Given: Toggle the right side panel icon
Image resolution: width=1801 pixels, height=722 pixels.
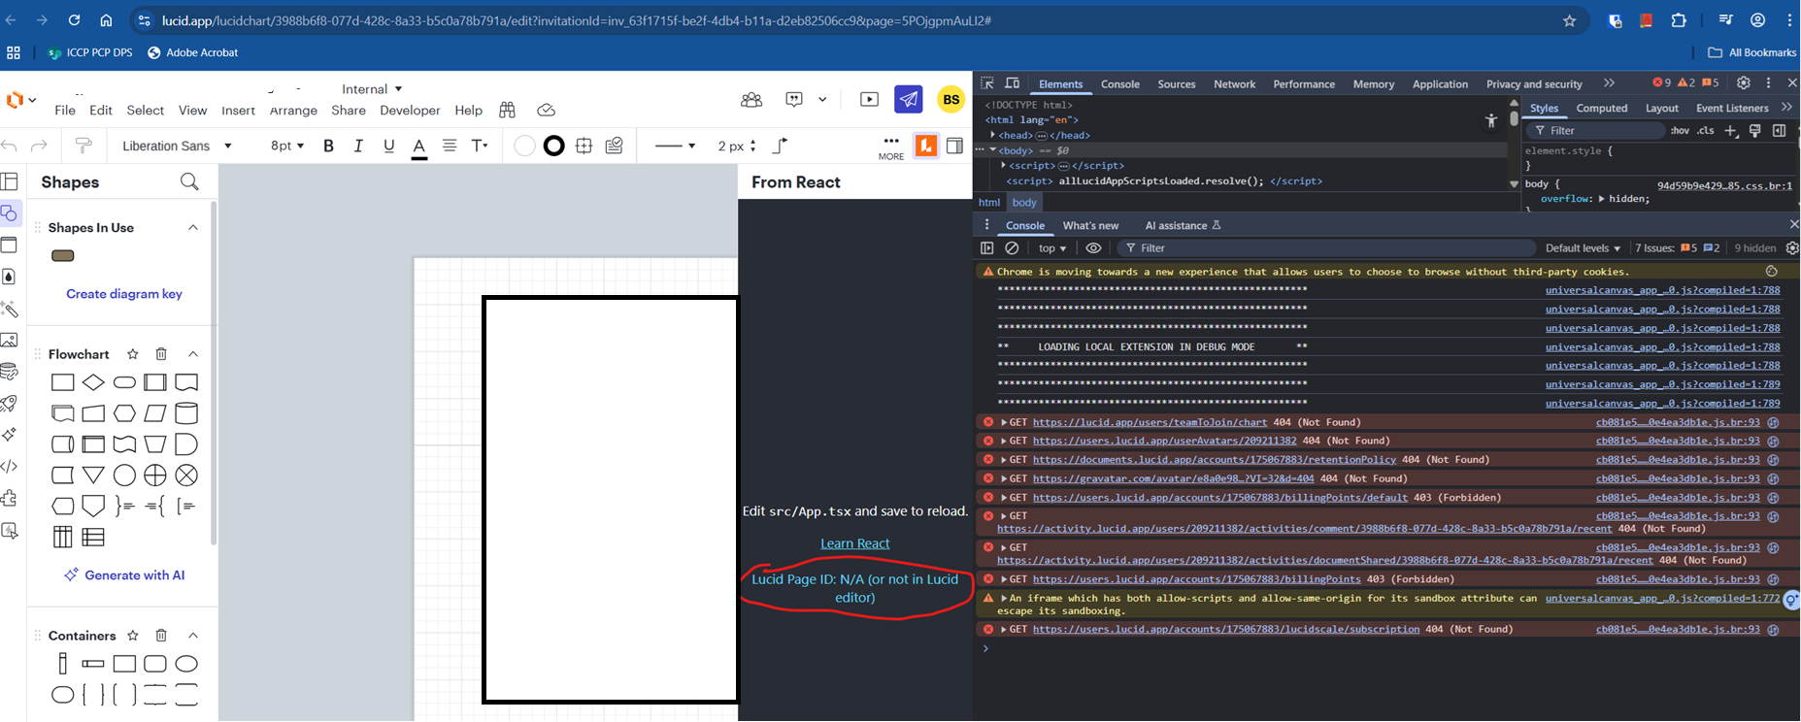Looking at the screenshot, I should point(955,146).
